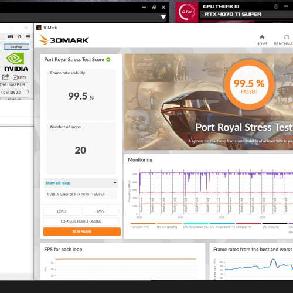
Task: Click the 99.5 % PASSED result badge
Action: [x=249, y=84]
